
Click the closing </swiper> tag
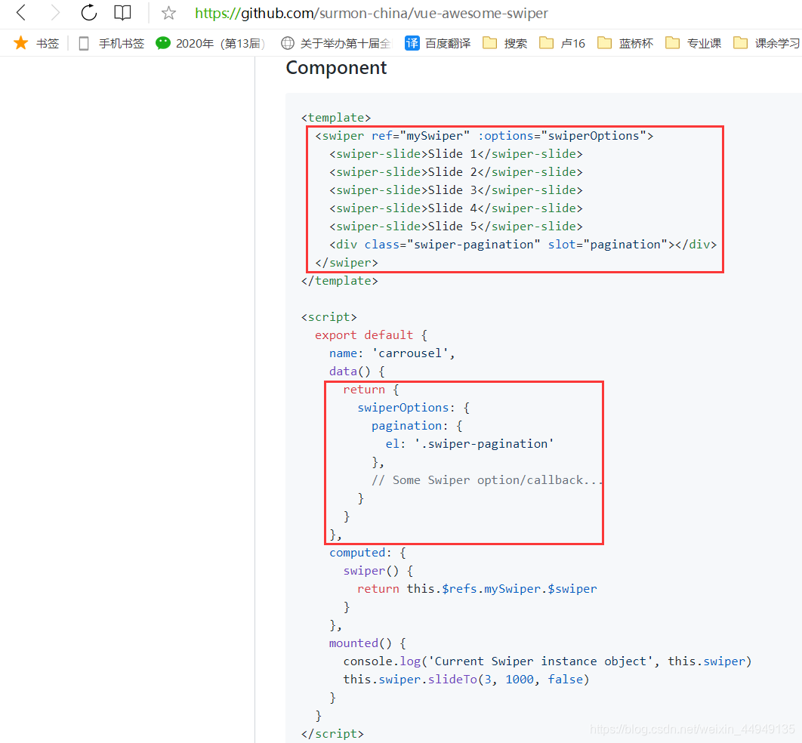click(347, 263)
